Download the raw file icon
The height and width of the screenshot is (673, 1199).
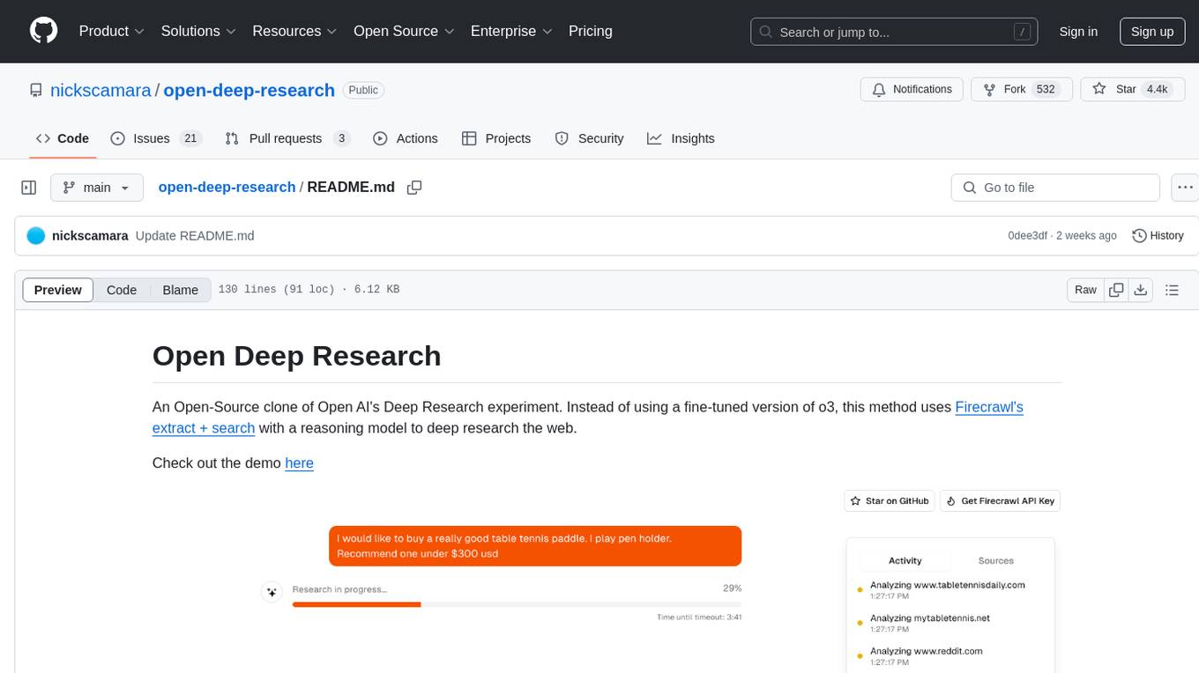pyautogui.click(x=1140, y=290)
